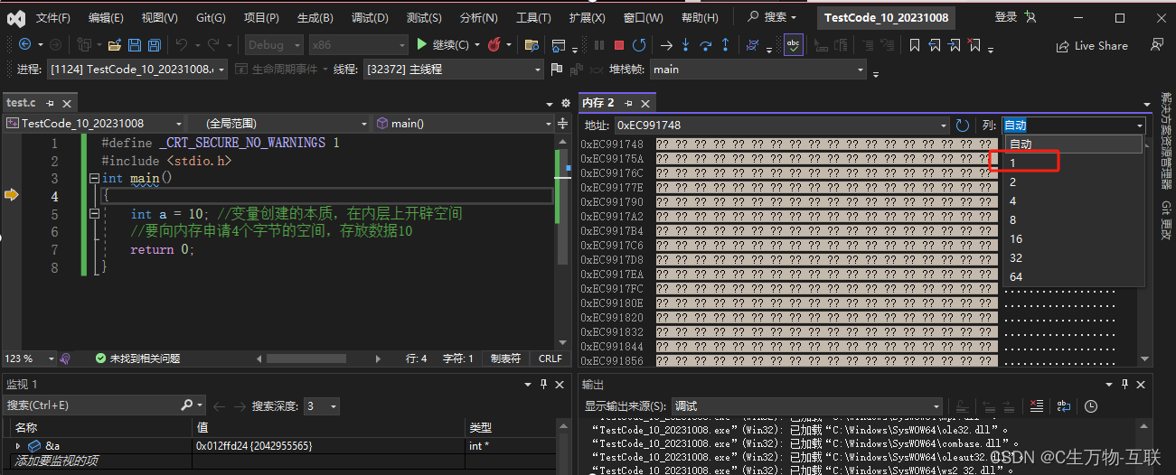Save the current file with the Save icon
This screenshot has width=1176, height=475.
[135, 44]
